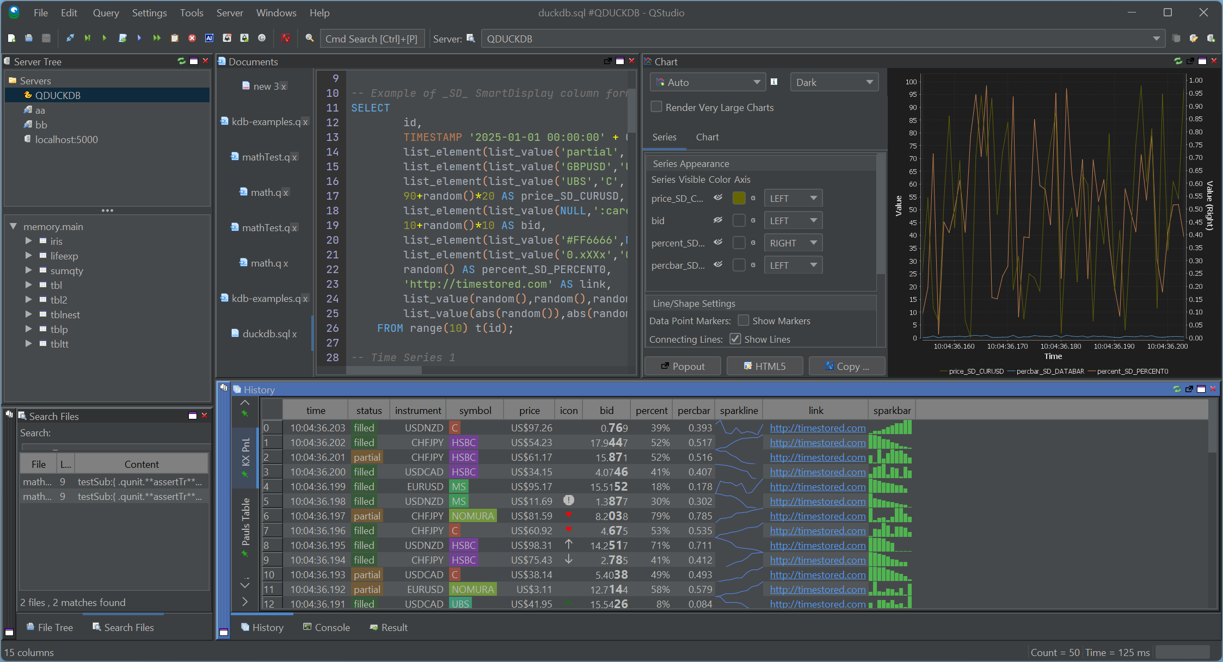Expand the lifeexp table tree node
The width and height of the screenshot is (1223, 662).
[x=28, y=256]
